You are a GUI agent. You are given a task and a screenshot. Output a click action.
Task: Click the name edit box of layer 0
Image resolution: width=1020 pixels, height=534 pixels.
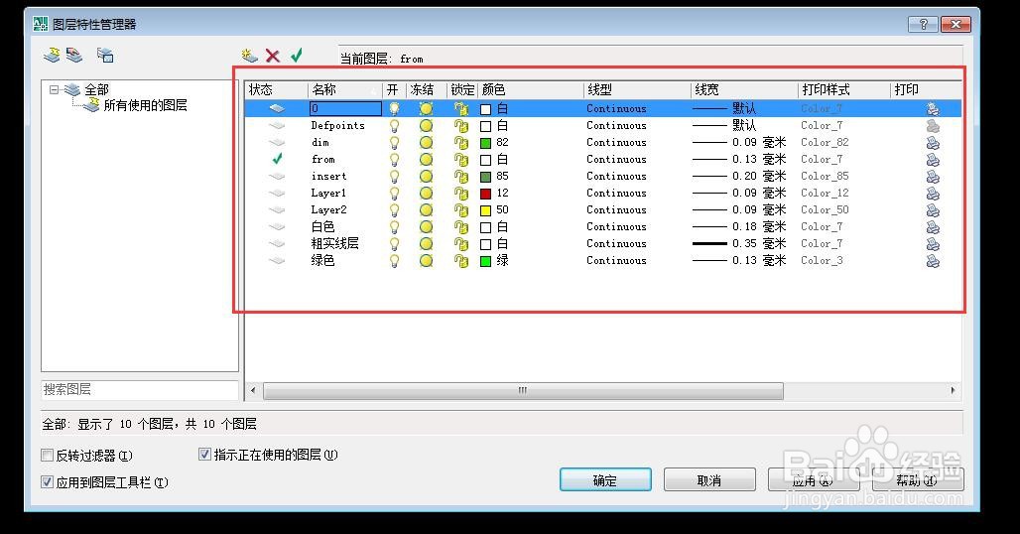pos(345,108)
